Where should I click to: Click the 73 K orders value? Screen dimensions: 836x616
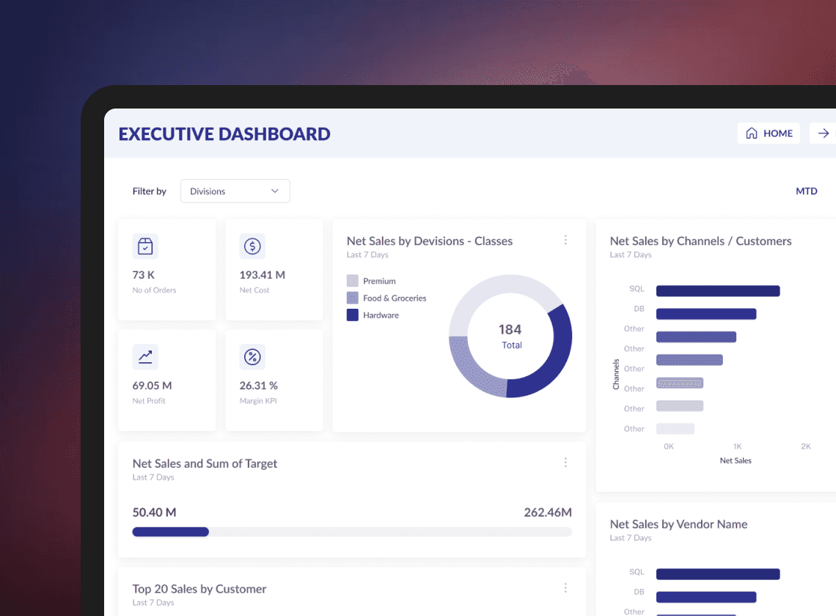click(x=144, y=275)
